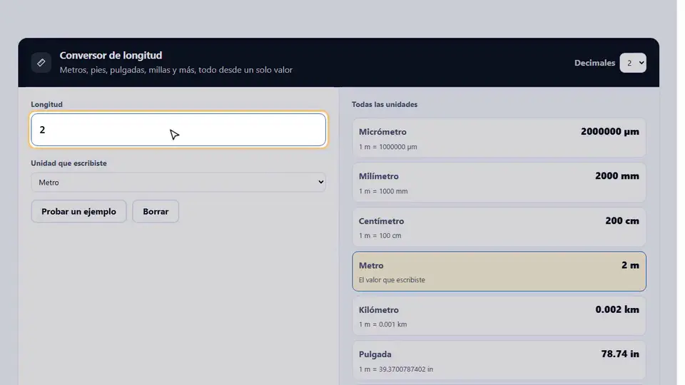Click the Conversor de longitud title
This screenshot has width=685, height=385.
pyautogui.click(x=111, y=56)
